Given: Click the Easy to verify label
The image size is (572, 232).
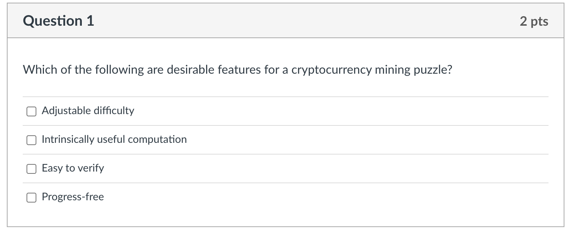Looking at the screenshot, I should point(73,169).
